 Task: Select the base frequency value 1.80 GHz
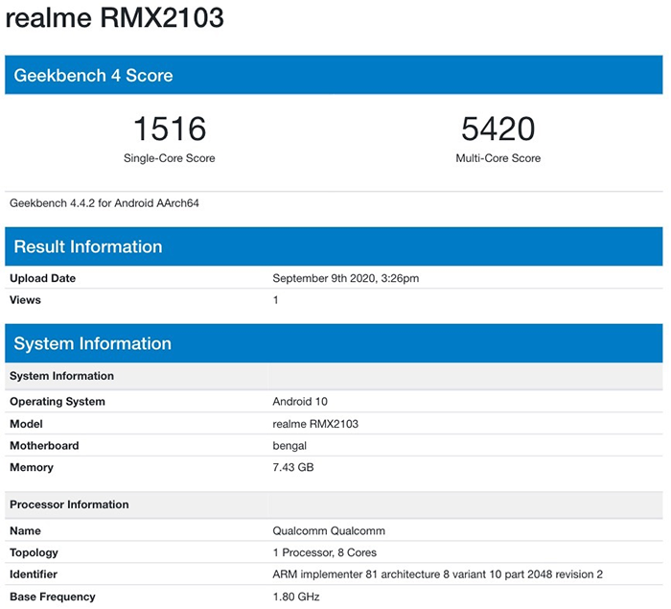[x=296, y=597]
